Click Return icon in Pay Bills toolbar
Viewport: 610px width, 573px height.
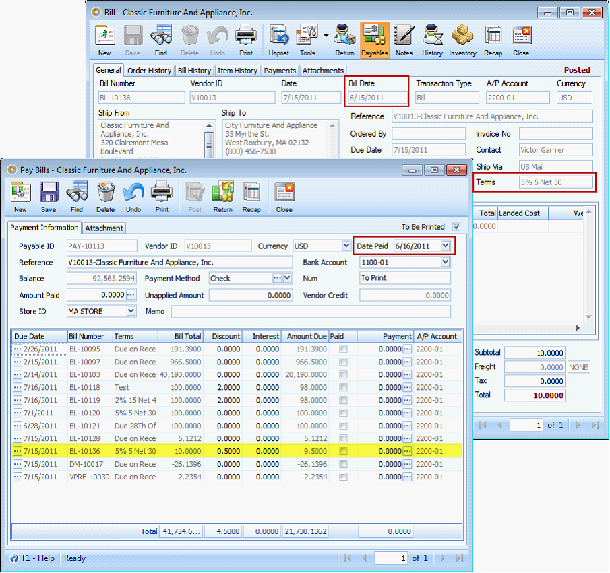(x=222, y=197)
